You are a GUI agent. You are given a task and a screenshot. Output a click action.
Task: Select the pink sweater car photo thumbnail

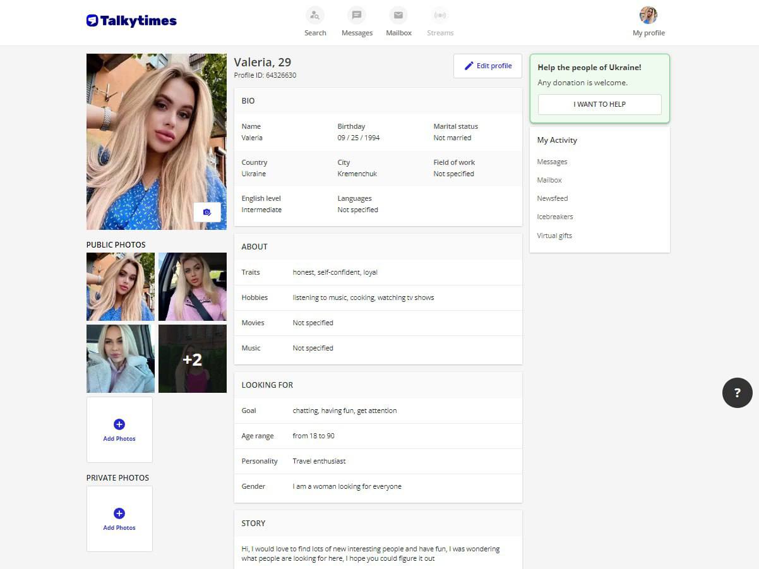click(192, 287)
